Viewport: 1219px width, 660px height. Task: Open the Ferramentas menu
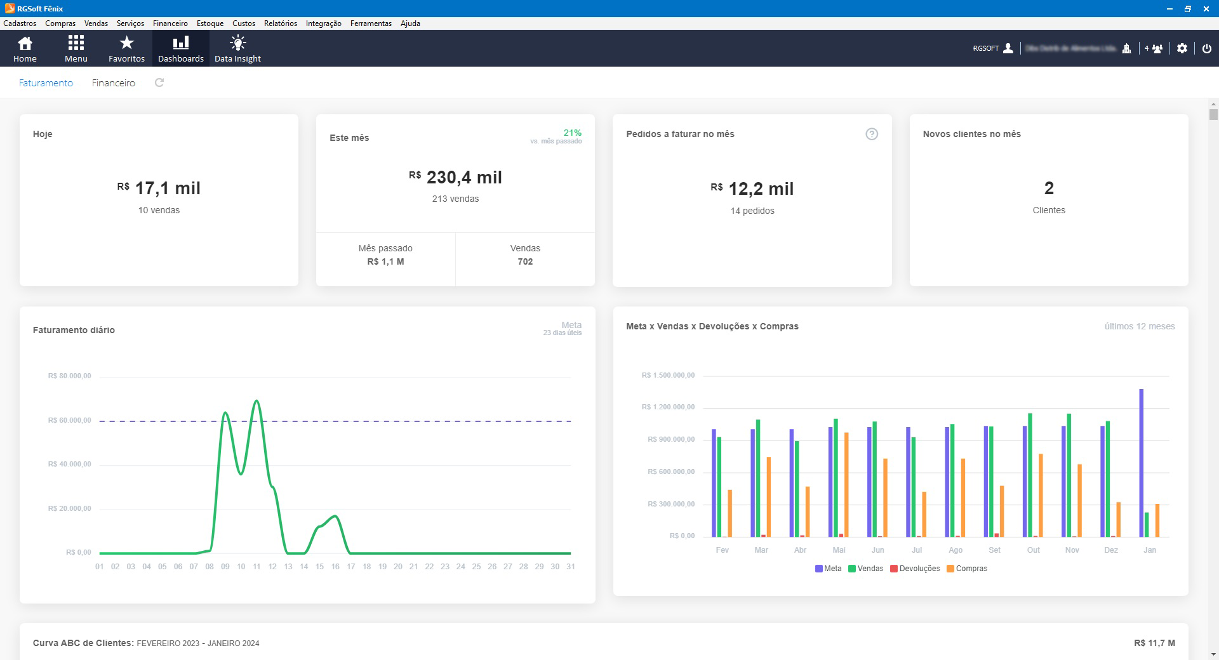[x=371, y=23]
